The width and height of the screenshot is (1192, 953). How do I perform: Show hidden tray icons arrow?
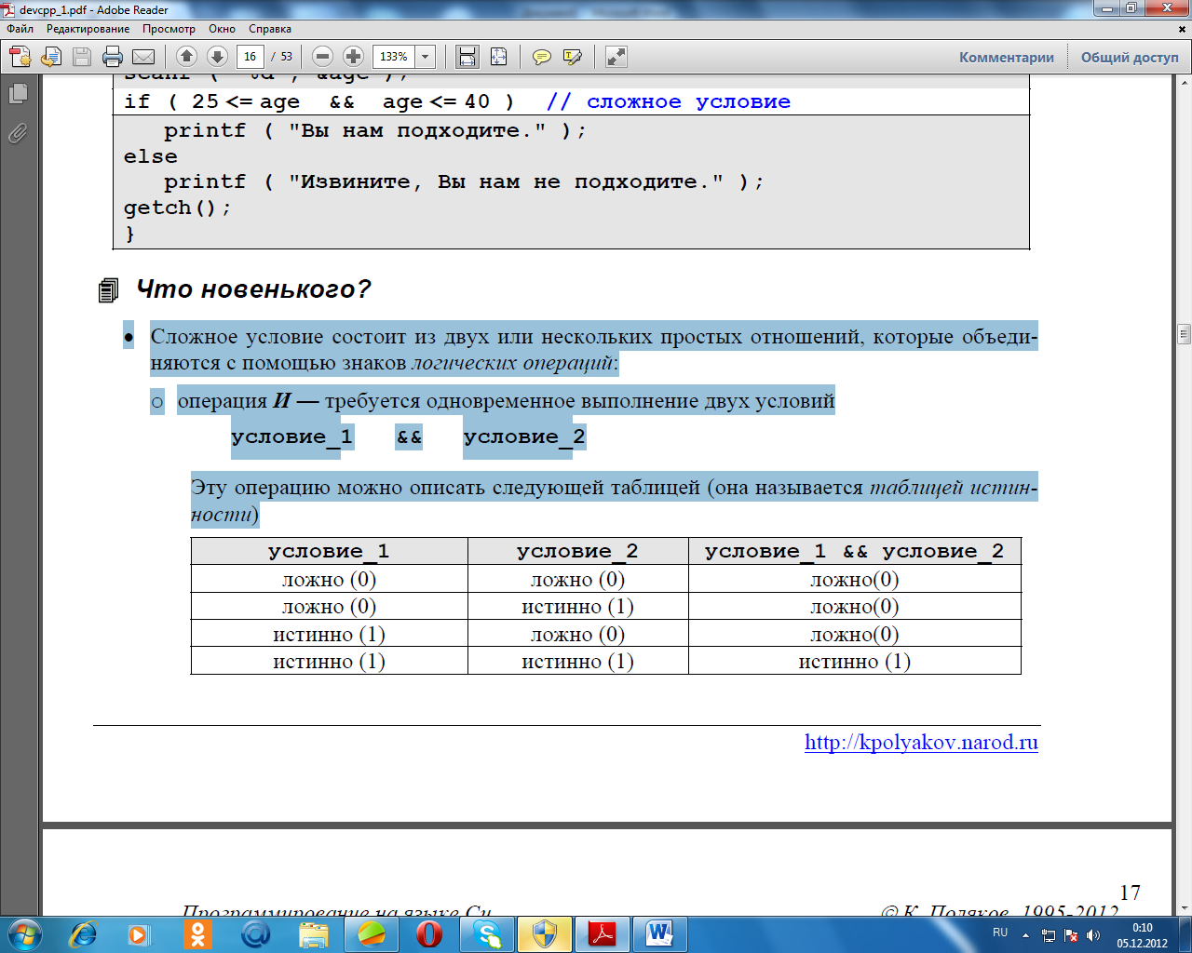(x=1026, y=935)
